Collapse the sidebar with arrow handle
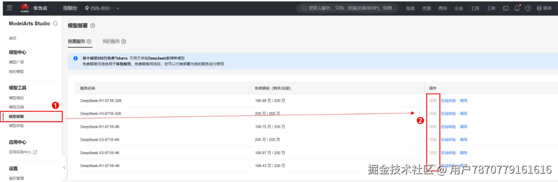 (64, 167)
